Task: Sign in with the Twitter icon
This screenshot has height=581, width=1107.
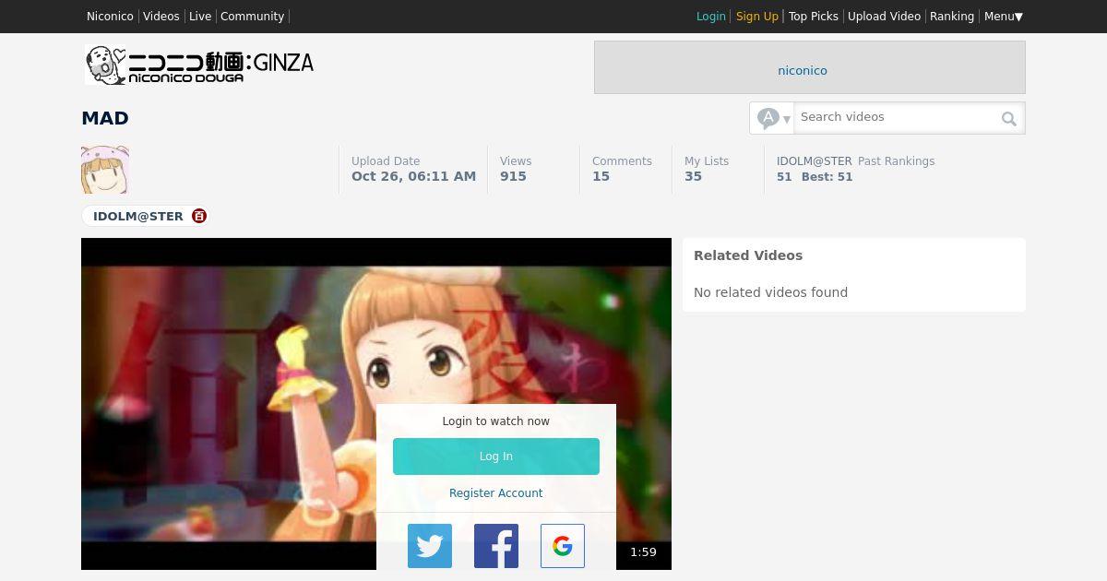Action: coord(430,546)
